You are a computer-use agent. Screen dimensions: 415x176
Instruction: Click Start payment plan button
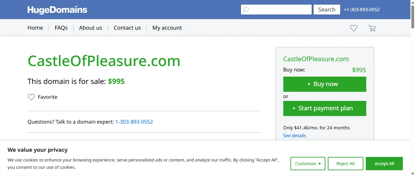point(324,108)
